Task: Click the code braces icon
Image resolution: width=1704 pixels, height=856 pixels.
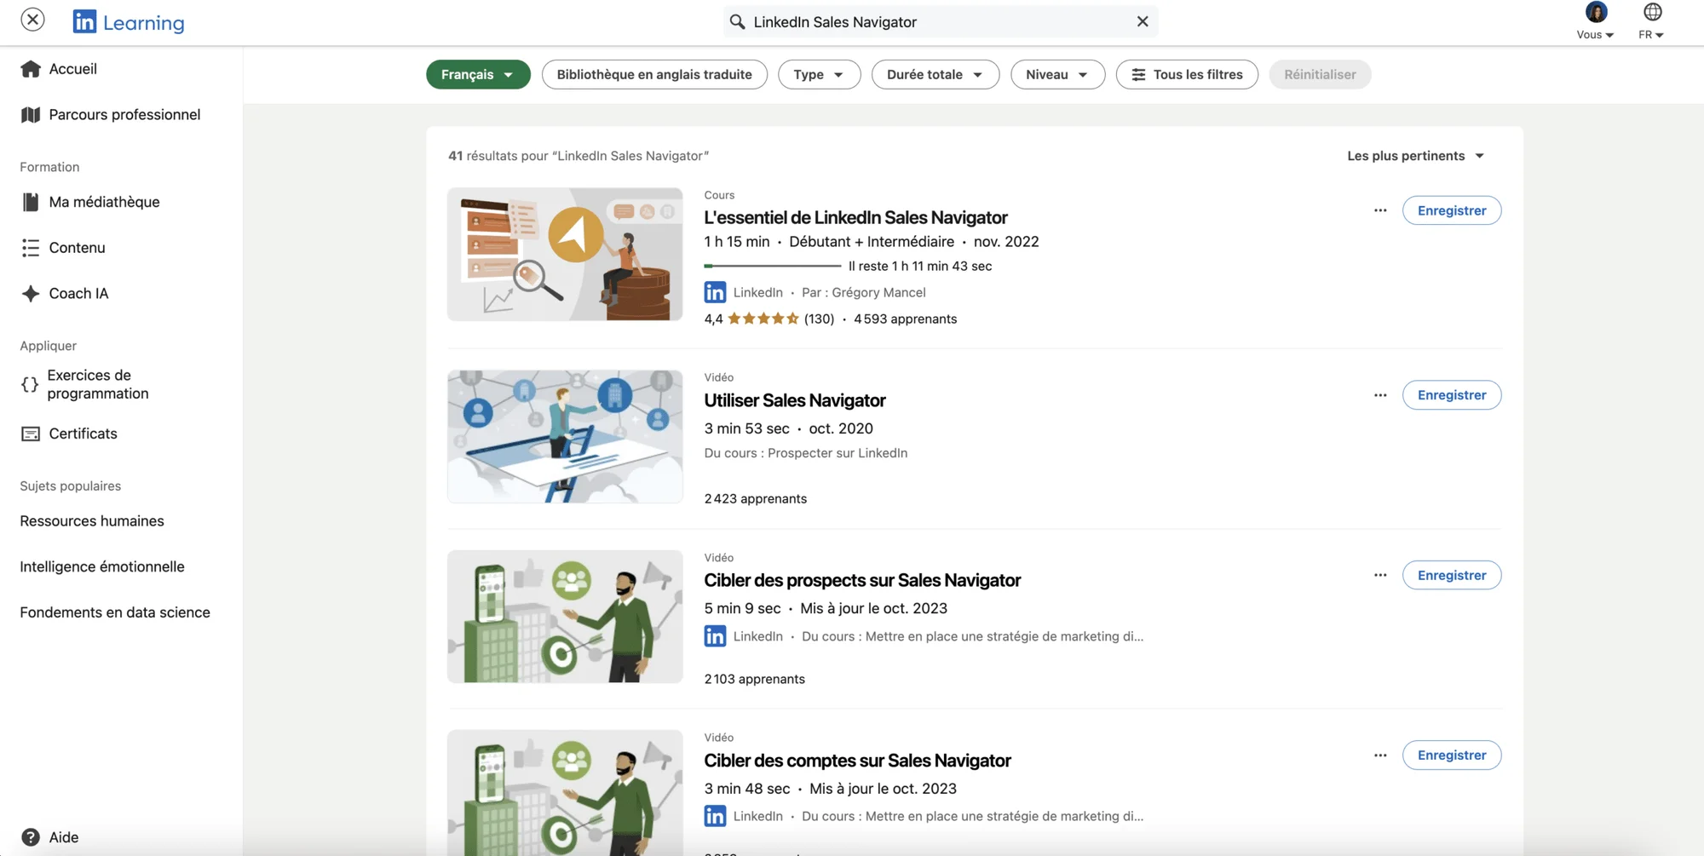Action: (x=30, y=384)
